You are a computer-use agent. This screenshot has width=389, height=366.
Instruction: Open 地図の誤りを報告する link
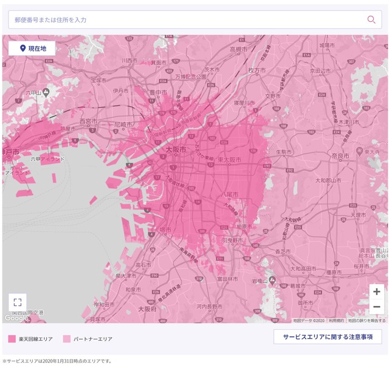pyautogui.click(x=367, y=320)
